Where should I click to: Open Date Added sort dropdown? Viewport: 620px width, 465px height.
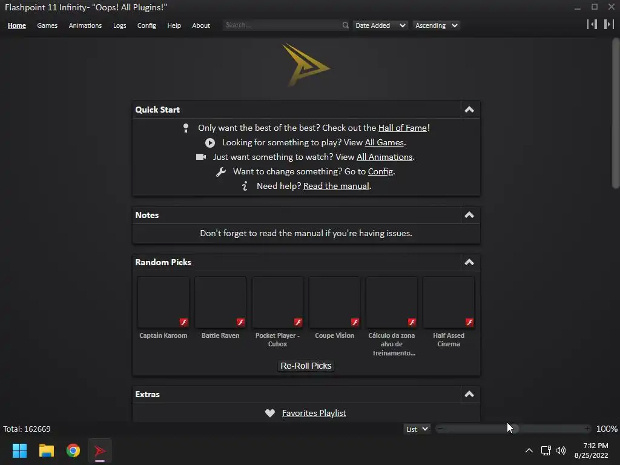pyautogui.click(x=380, y=25)
